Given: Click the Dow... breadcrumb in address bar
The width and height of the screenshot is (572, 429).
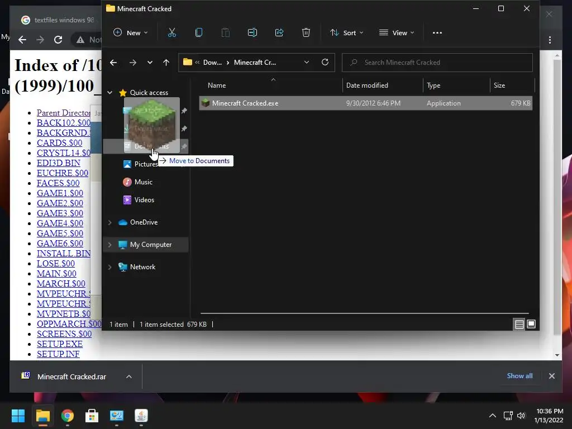Looking at the screenshot, I should 212,63.
